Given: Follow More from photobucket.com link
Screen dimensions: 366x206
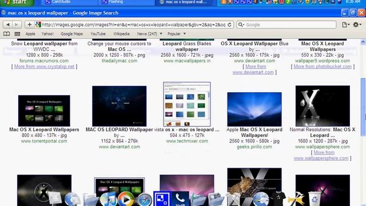Looking at the screenshot, I should point(323,66).
